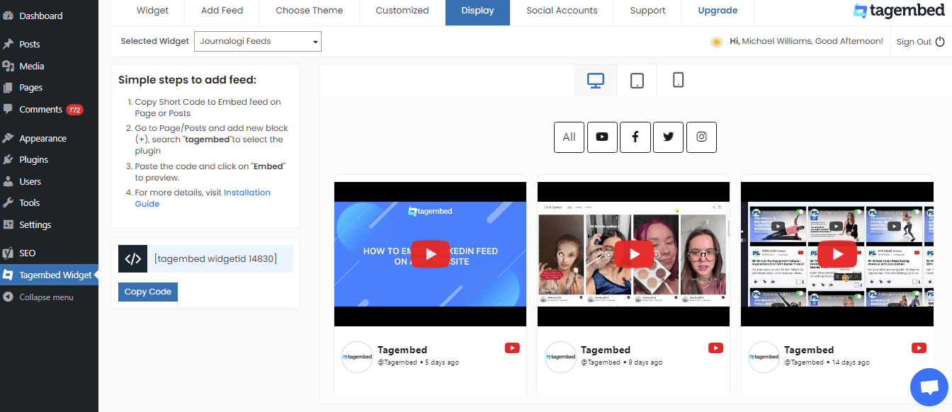Click Tagembed avatar on 14 days ago post
The width and height of the screenshot is (952, 412).
coord(764,357)
